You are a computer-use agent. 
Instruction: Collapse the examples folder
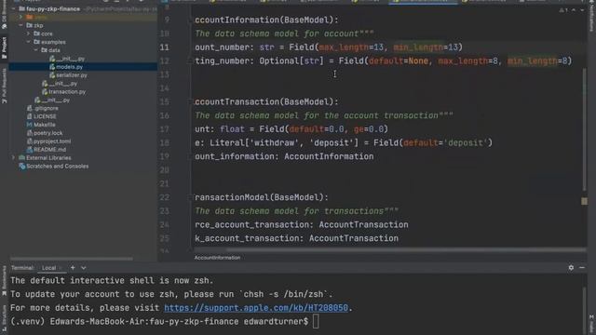pos(28,42)
